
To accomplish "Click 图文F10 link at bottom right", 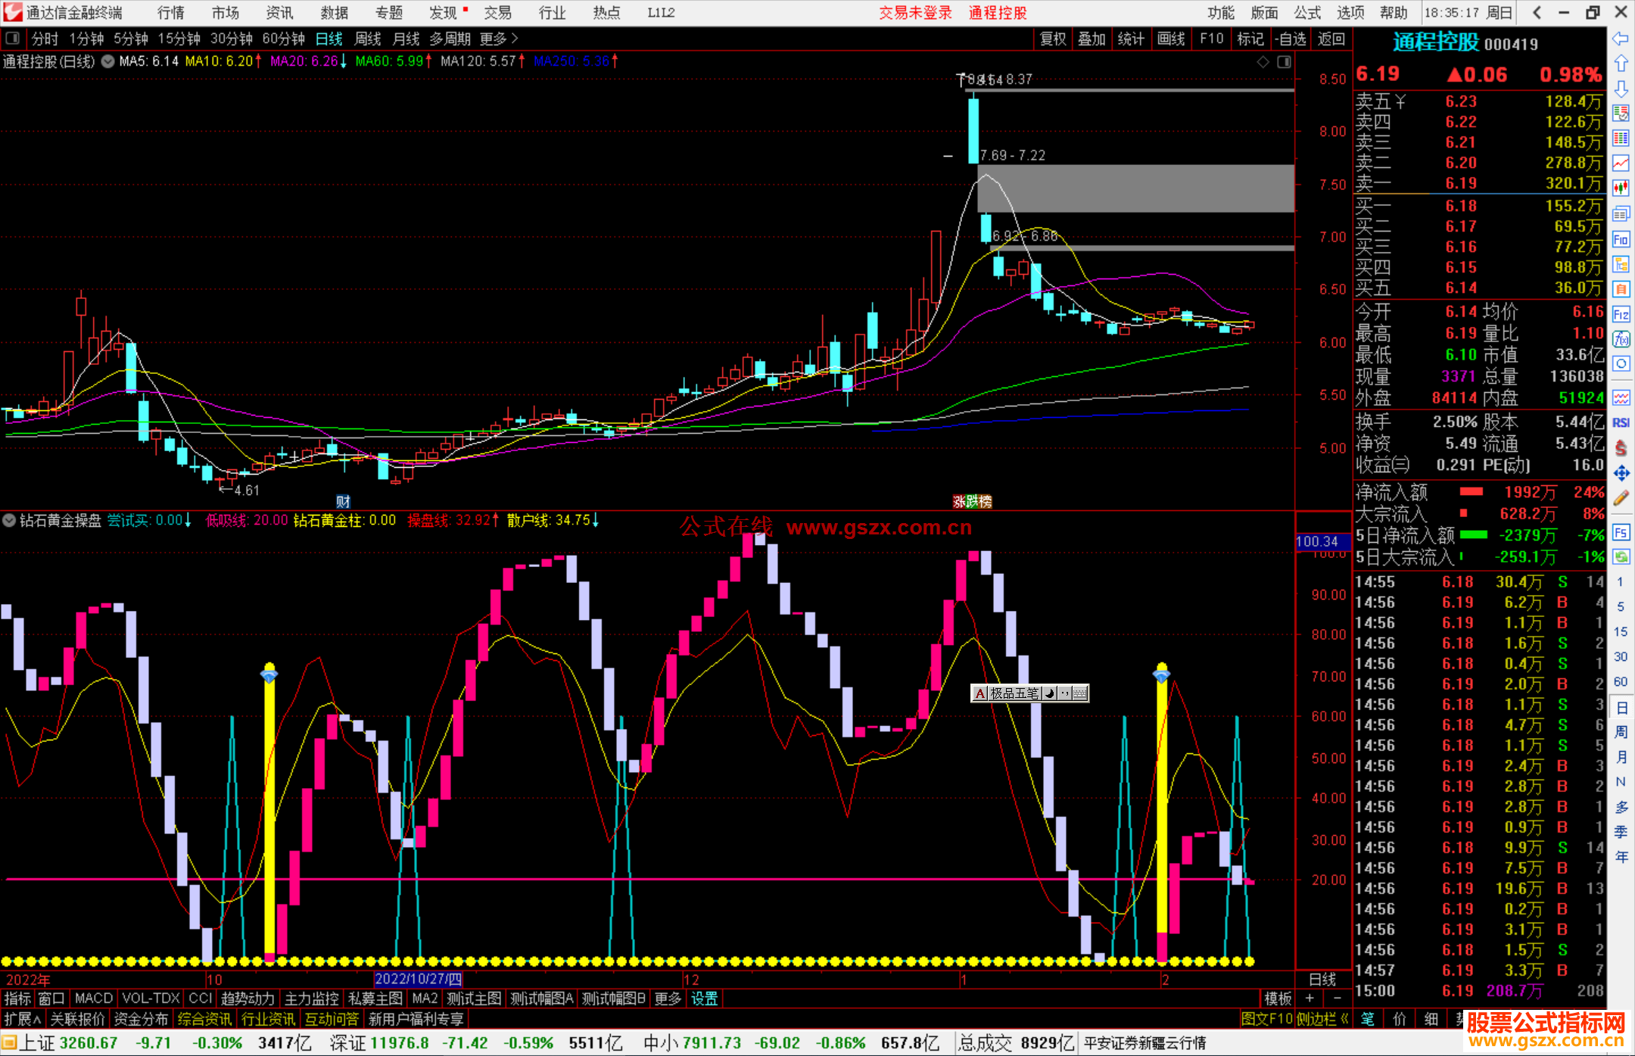I will [1267, 1019].
